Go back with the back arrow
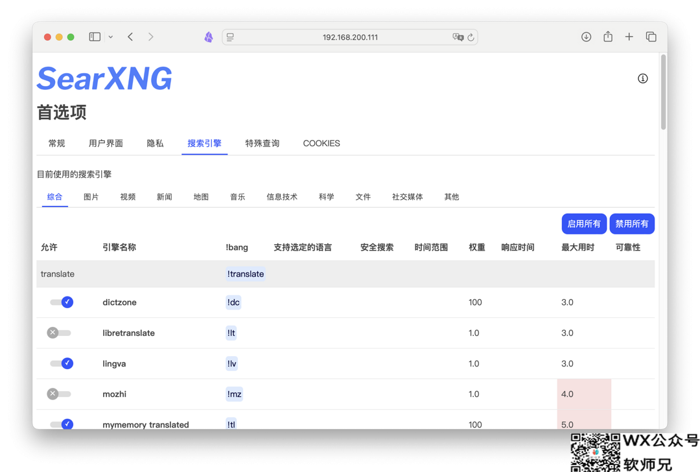The height and width of the screenshot is (472, 700). click(x=130, y=37)
